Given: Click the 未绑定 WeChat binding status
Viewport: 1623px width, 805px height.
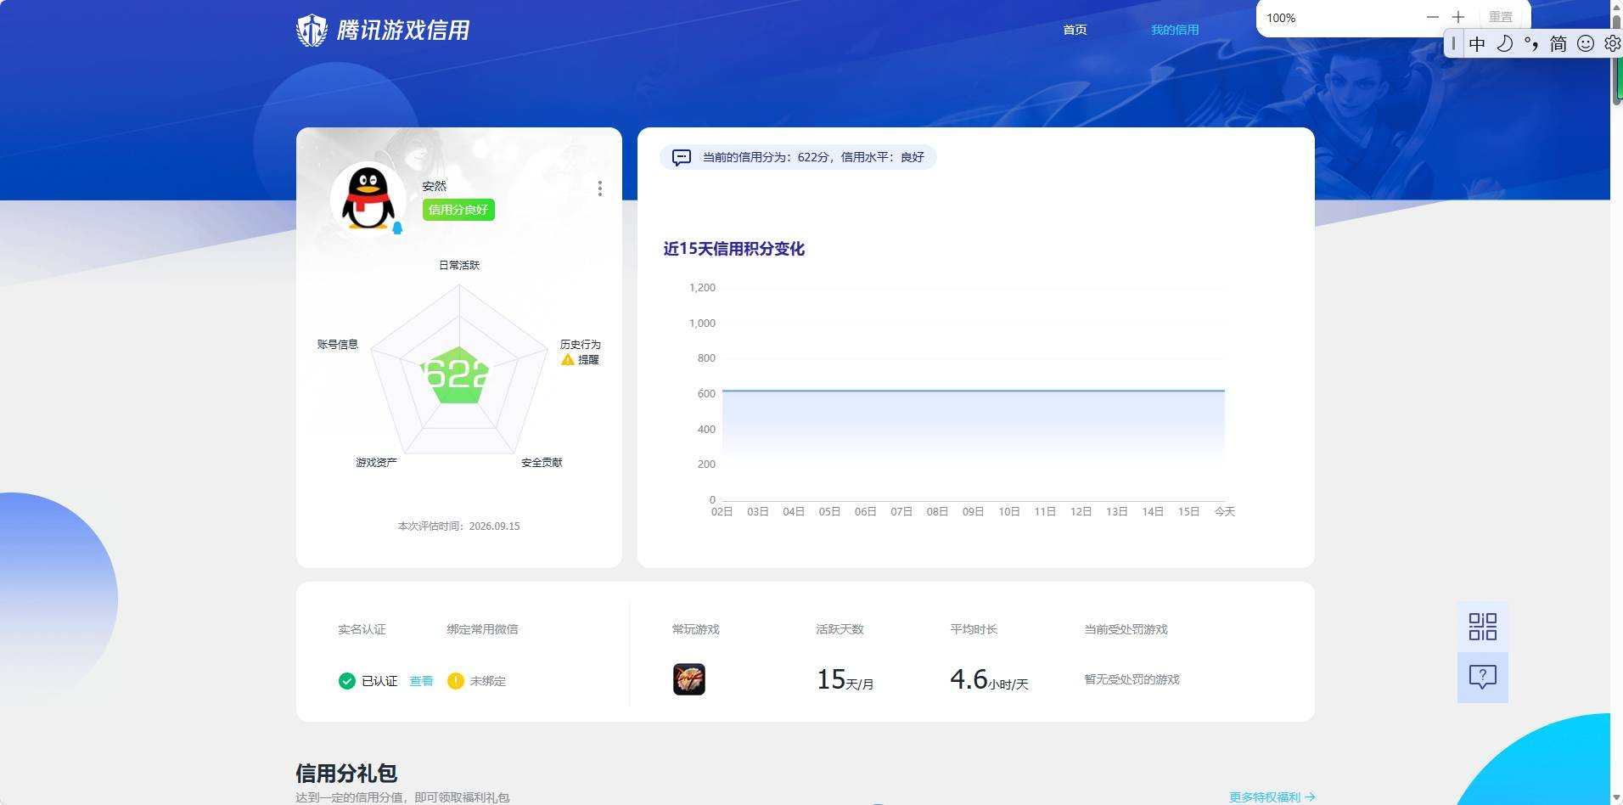Looking at the screenshot, I should (487, 681).
